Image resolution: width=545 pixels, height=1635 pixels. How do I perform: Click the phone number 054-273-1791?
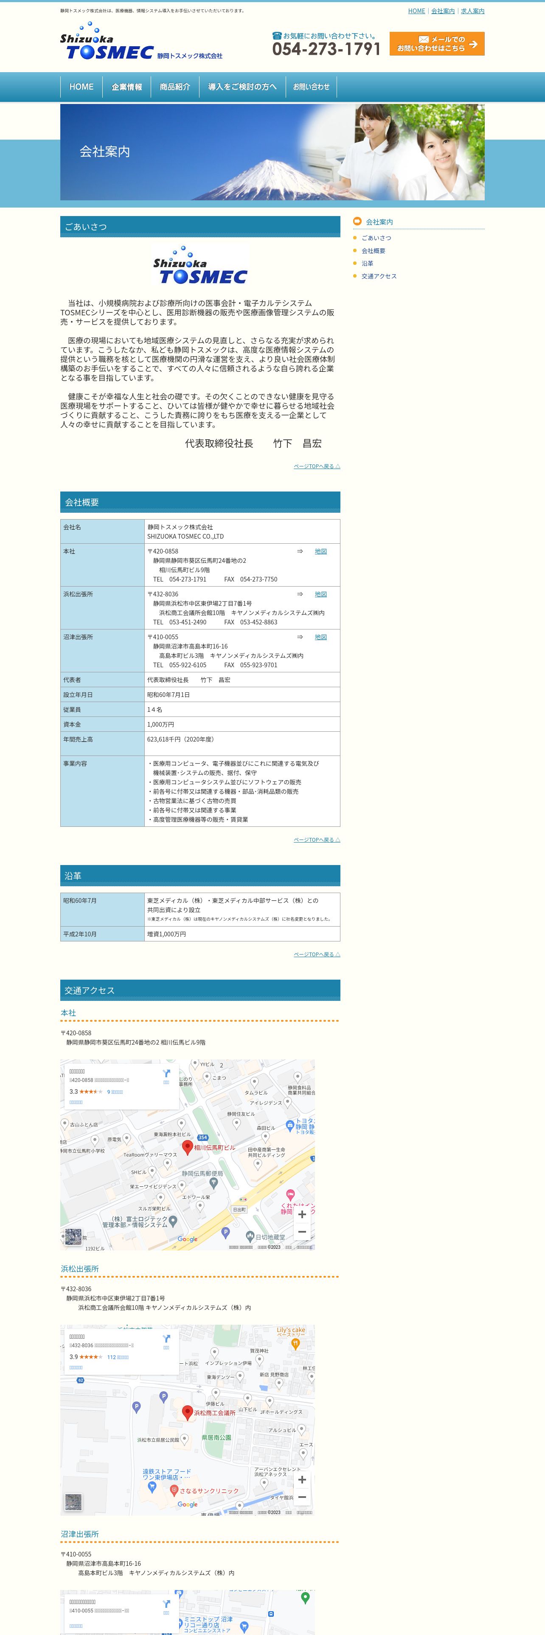(x=326, y=49)
